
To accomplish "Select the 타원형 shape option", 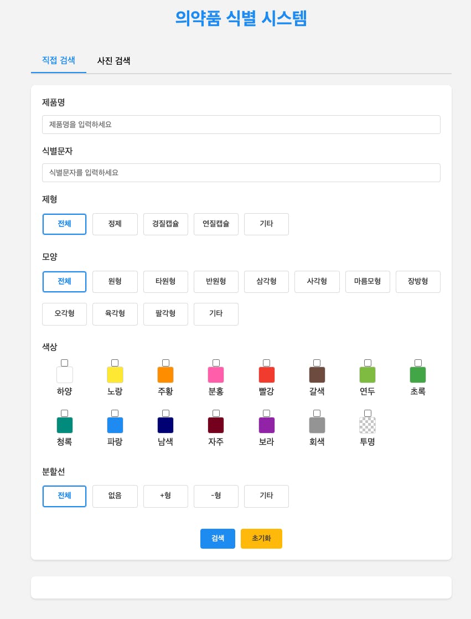I will pyautogui.click(x=165, y=282).
